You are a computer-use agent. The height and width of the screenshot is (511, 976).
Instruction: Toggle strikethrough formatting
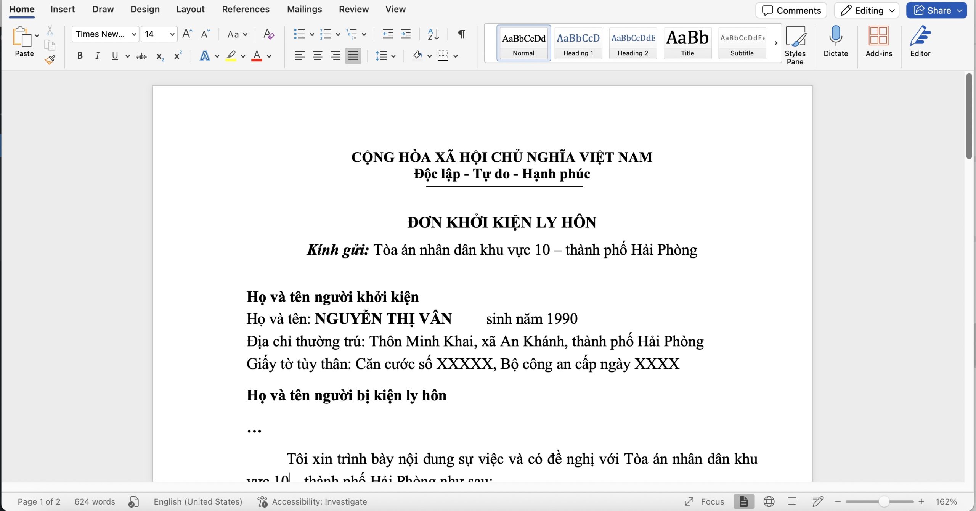pyautogui.click(x=141, y=56)
